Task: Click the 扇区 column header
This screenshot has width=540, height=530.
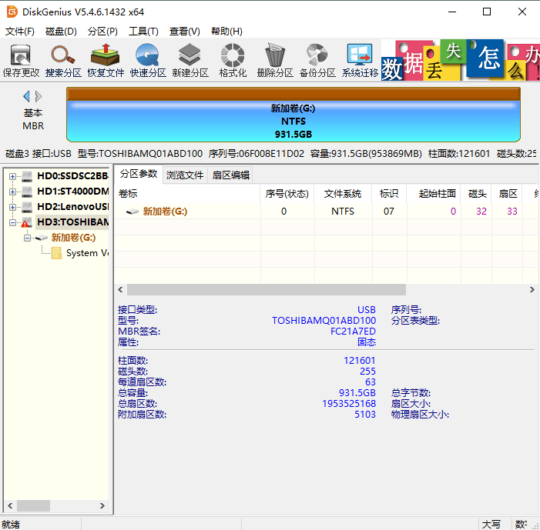Action: coord(508,194)
